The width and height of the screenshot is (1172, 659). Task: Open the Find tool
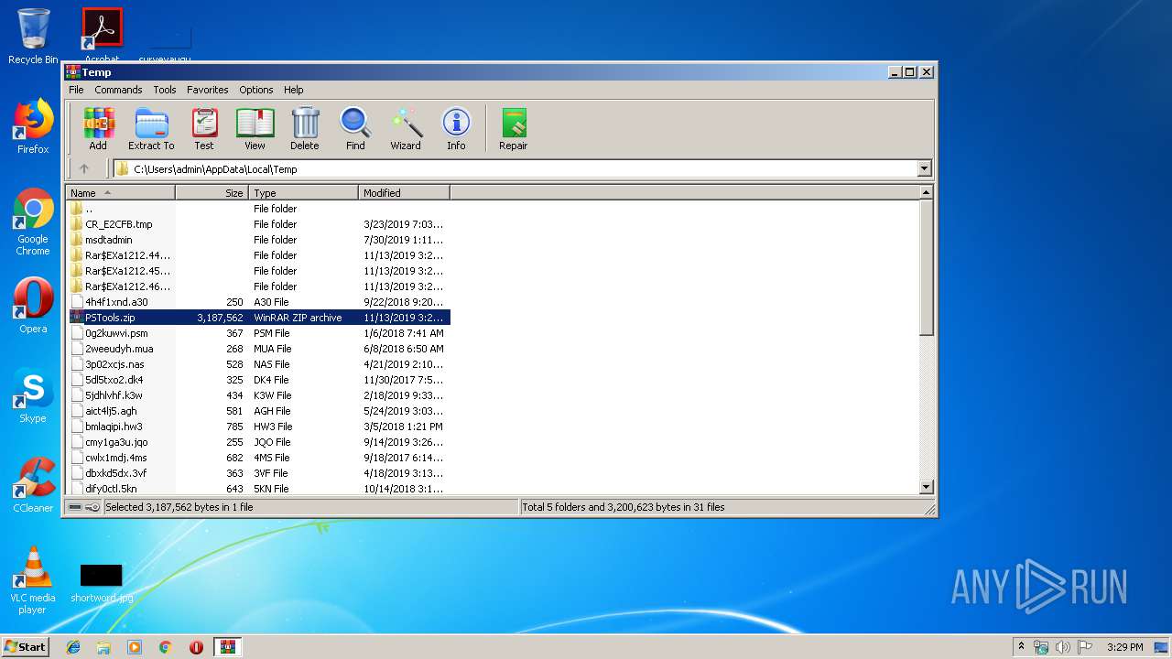[x=355, y=129]
